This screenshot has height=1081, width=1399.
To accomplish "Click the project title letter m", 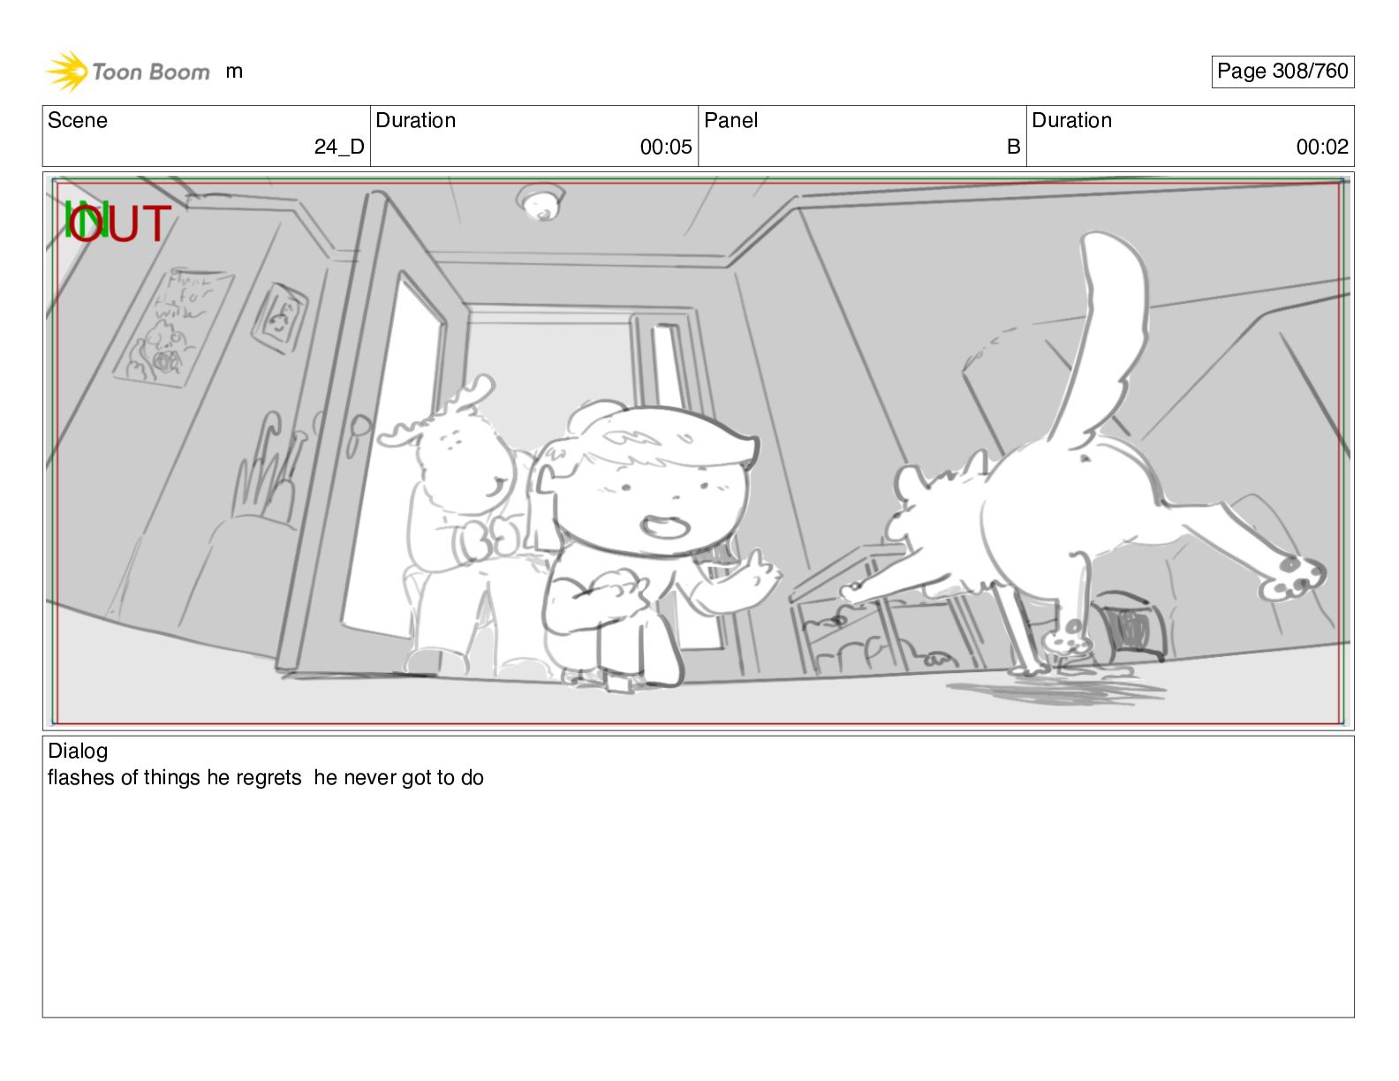I will pyautogui.click(x=234, y=72).
